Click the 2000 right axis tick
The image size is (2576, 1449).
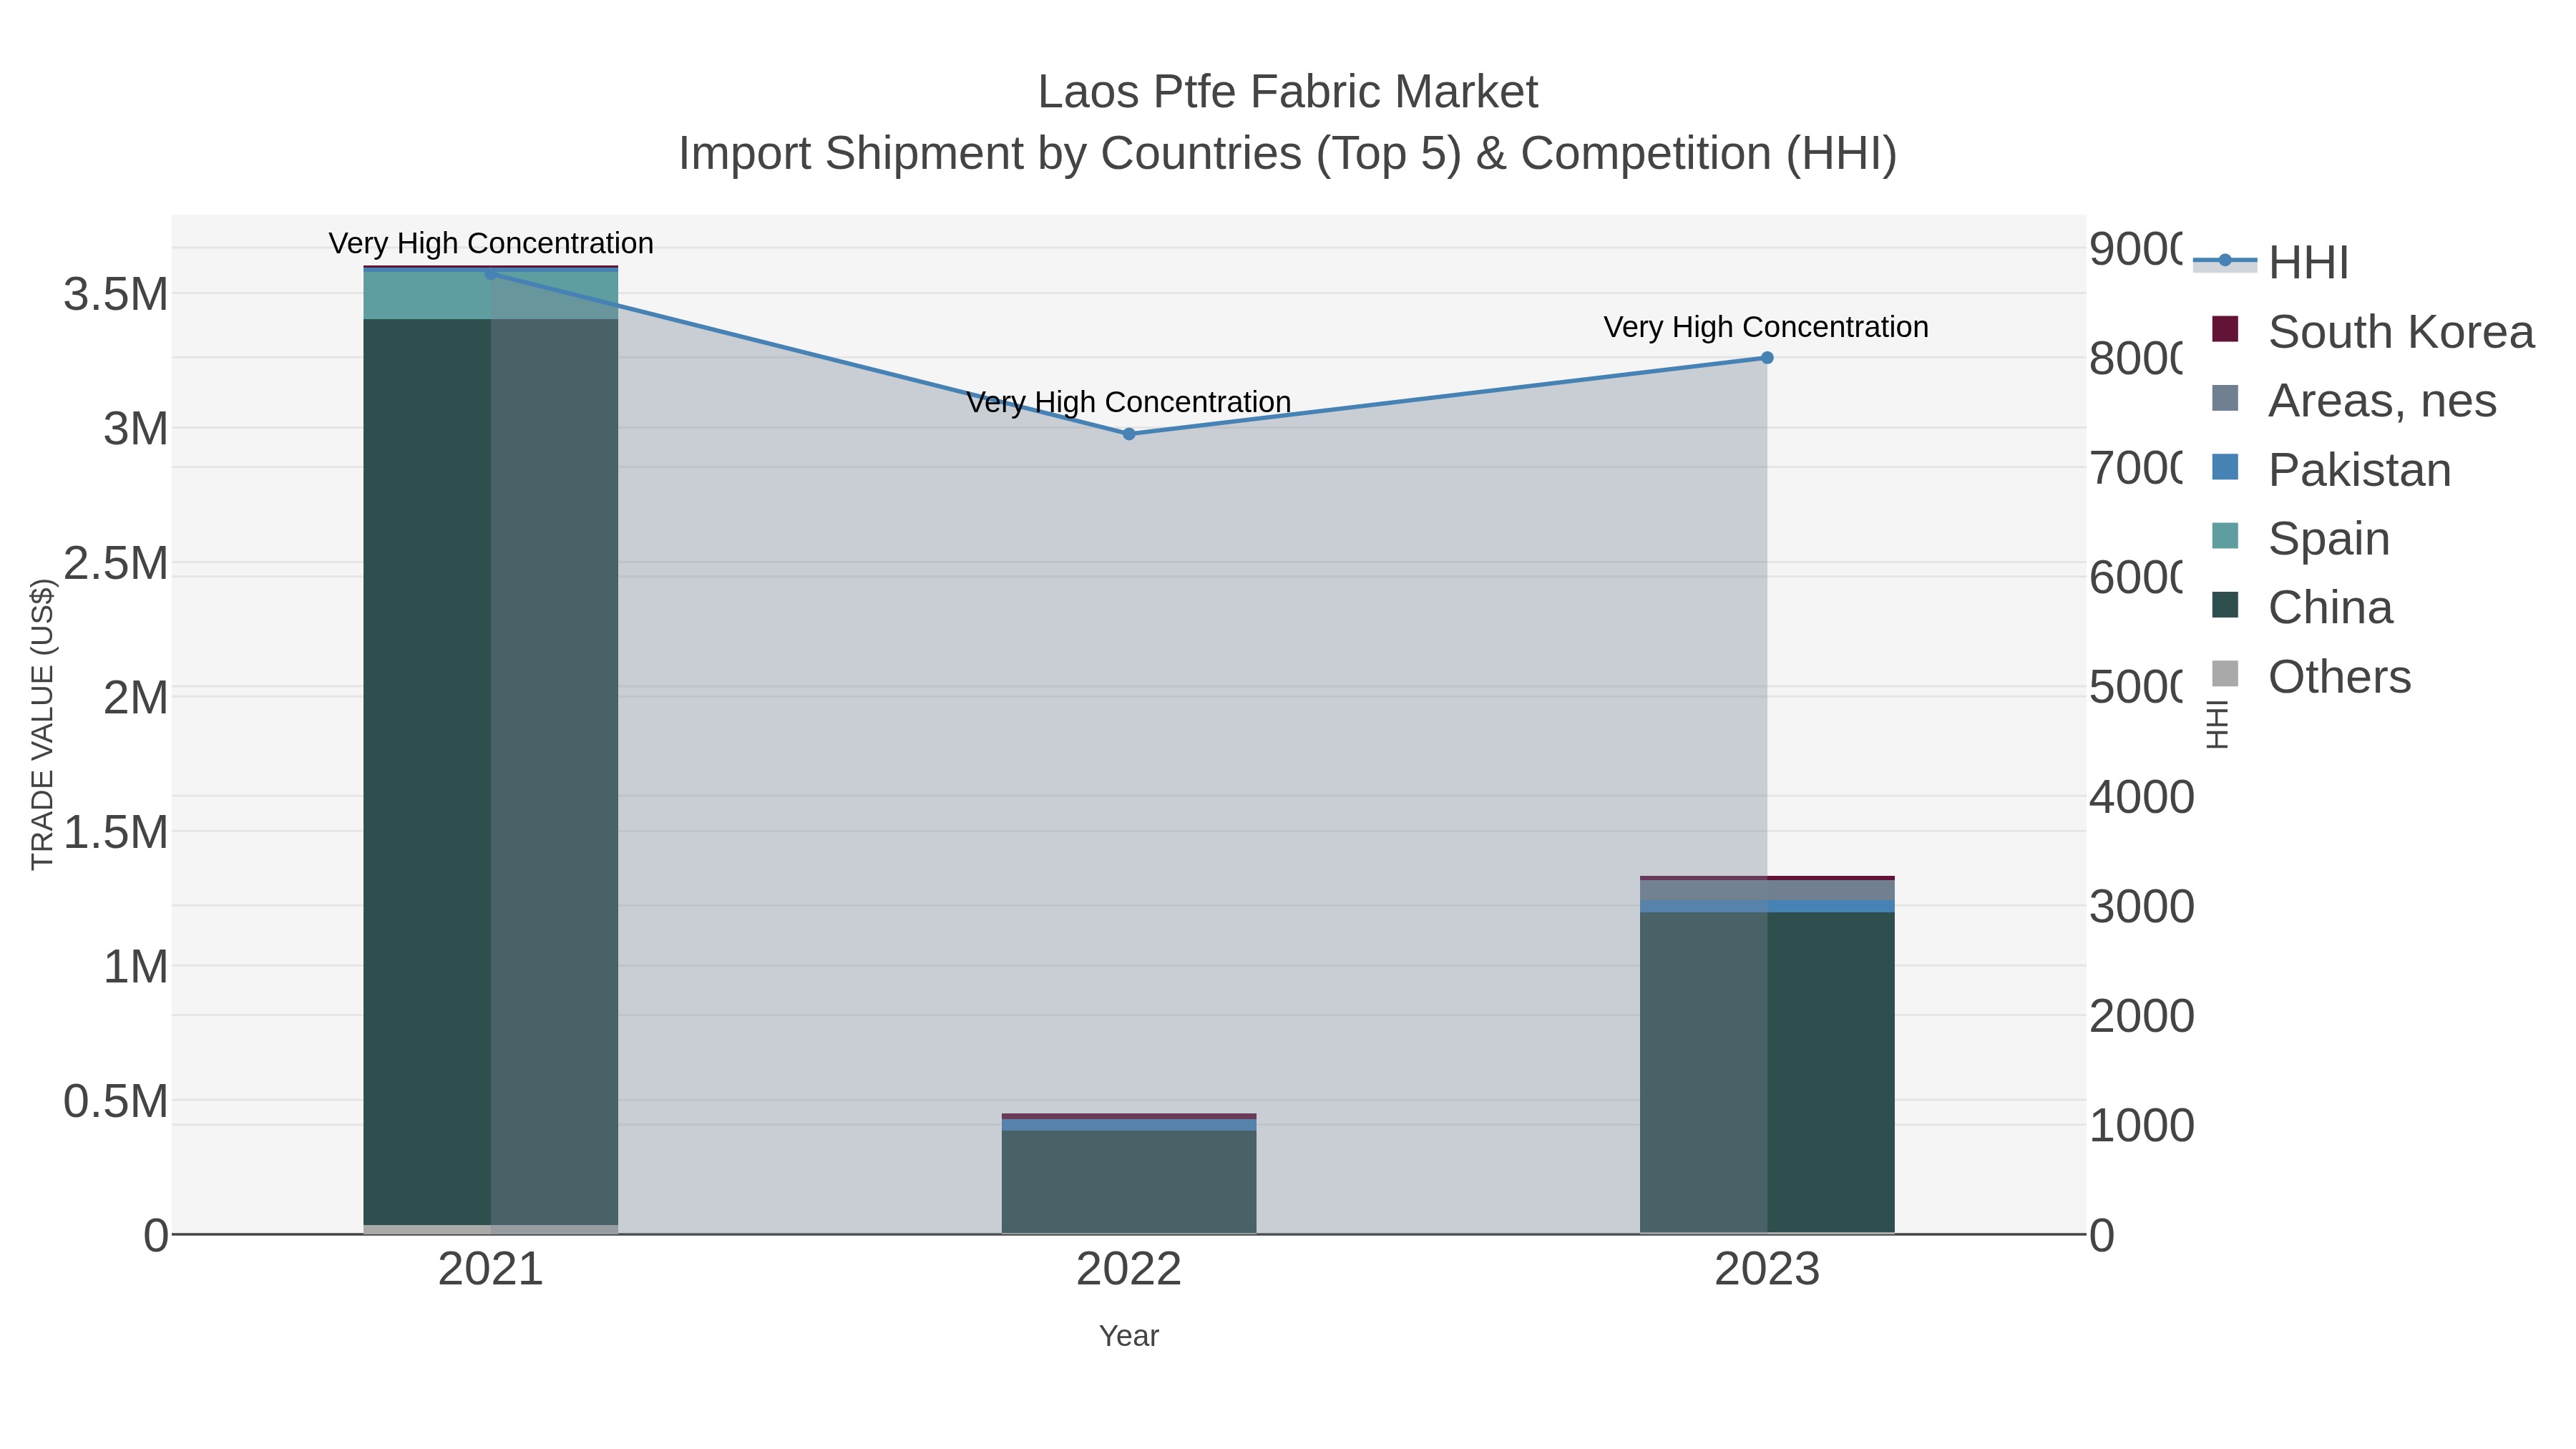click(x=2142, y=1016)
